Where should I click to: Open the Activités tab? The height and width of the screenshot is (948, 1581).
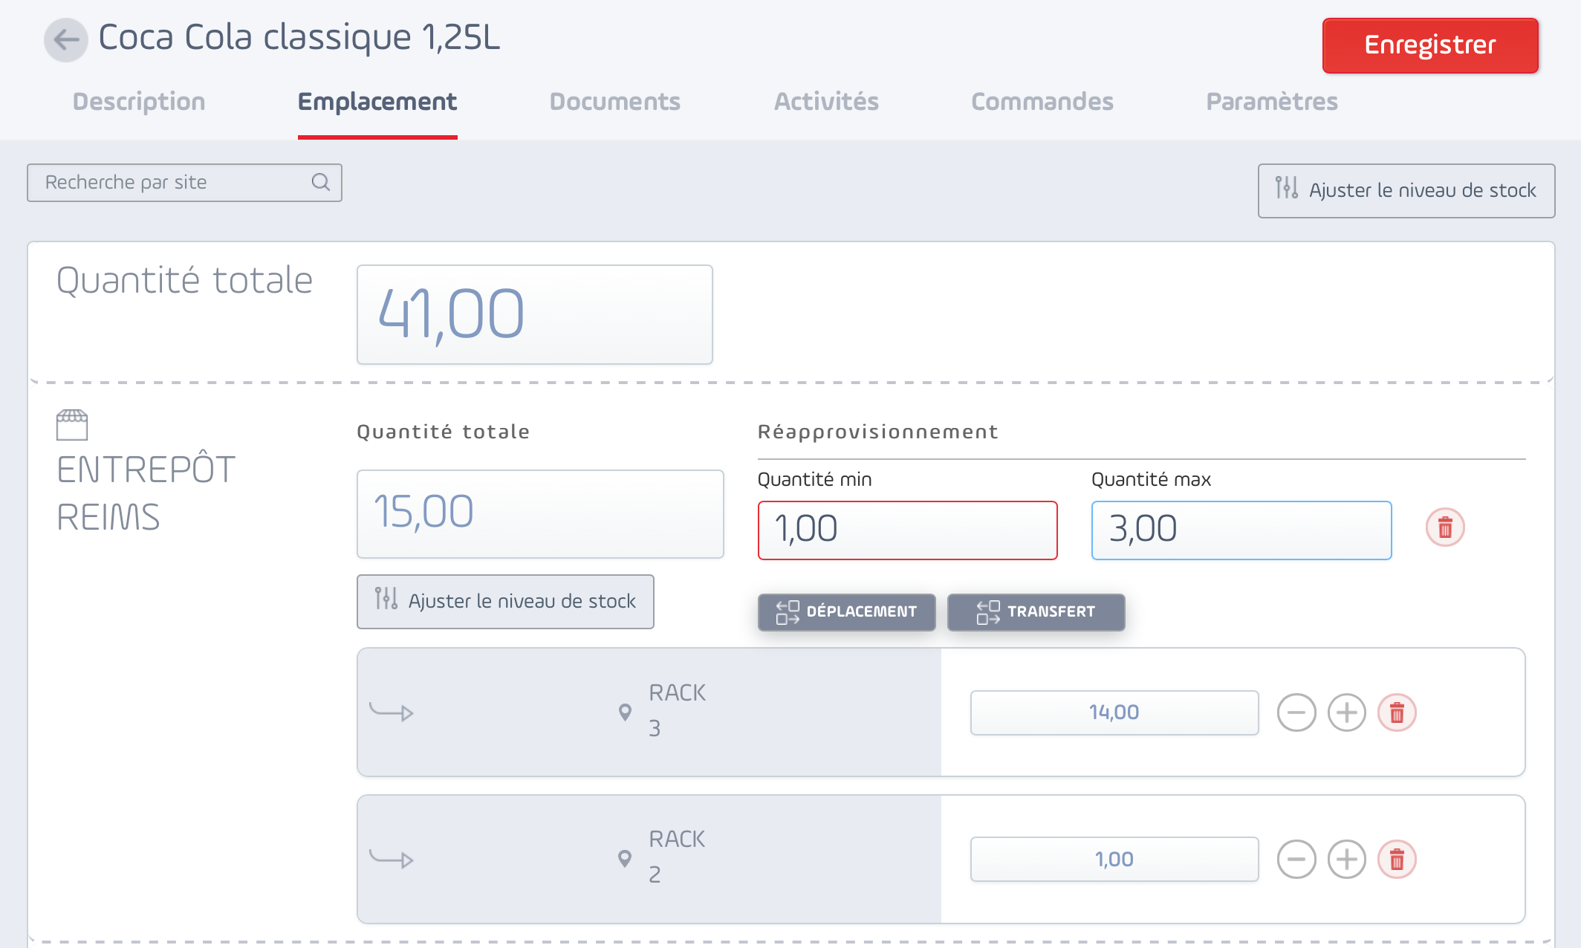pyautogui.click(x=826, y=102)
